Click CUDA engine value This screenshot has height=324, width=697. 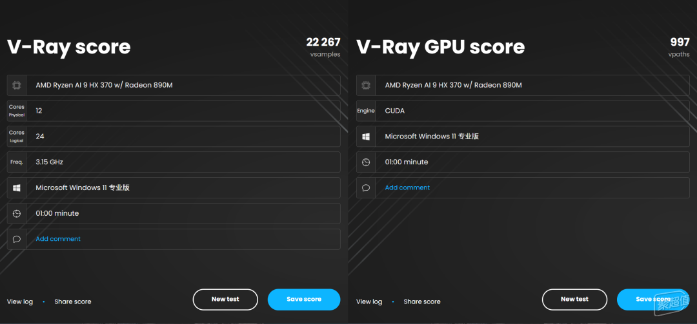[x=395, y=111]
